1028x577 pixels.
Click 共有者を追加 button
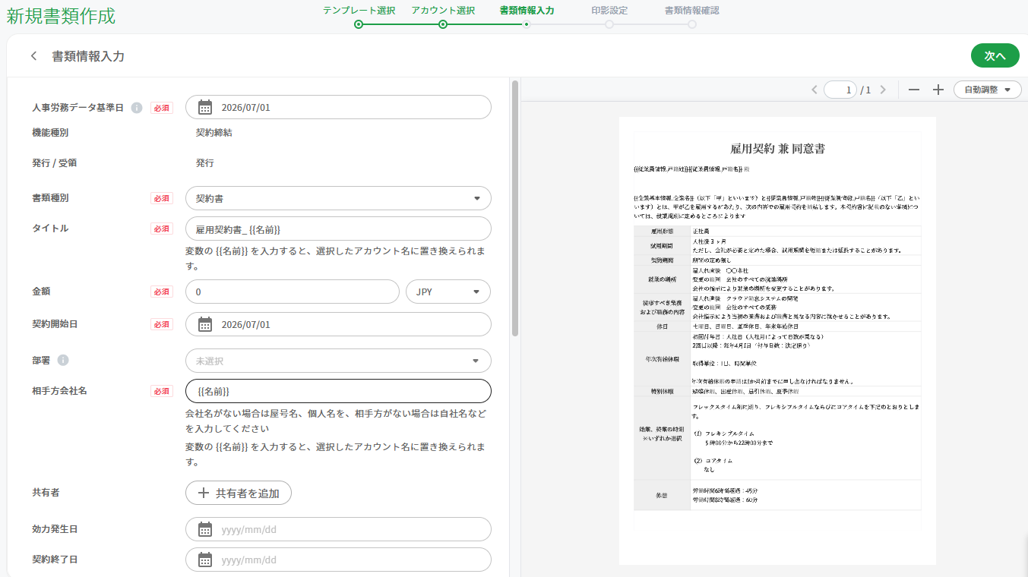point(239,493)
